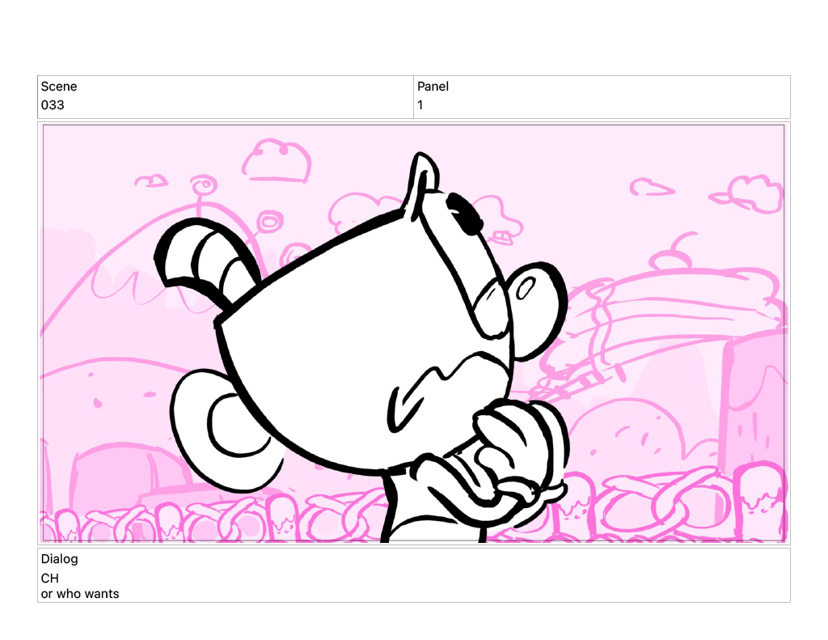The image size is (828, 640).
Task: Click the character's black eye
Action: (x=464, y=212)
